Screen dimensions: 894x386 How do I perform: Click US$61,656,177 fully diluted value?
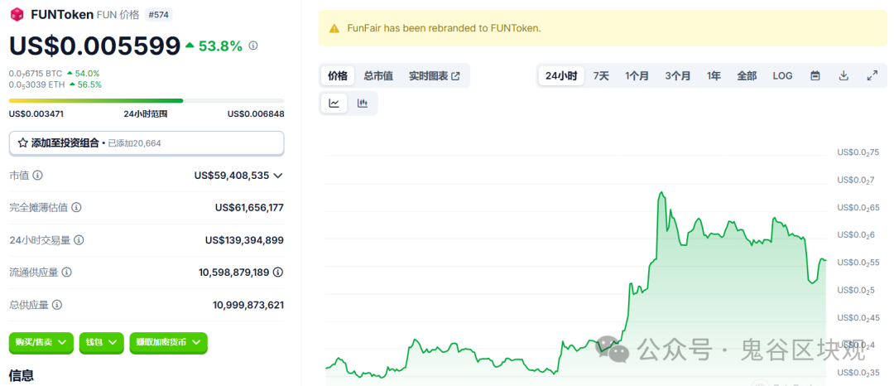(249, 208)
